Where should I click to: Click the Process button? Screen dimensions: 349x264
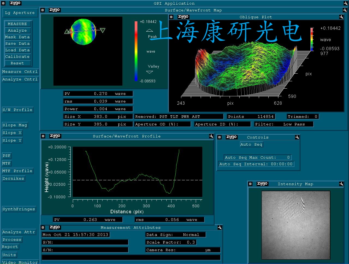[12, 239]
